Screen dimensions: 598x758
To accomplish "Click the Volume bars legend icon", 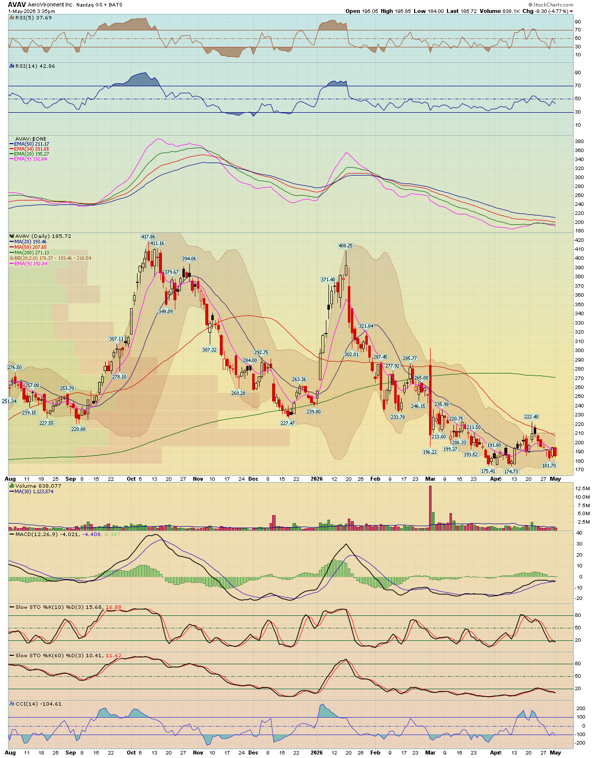I will click(12, 486).
